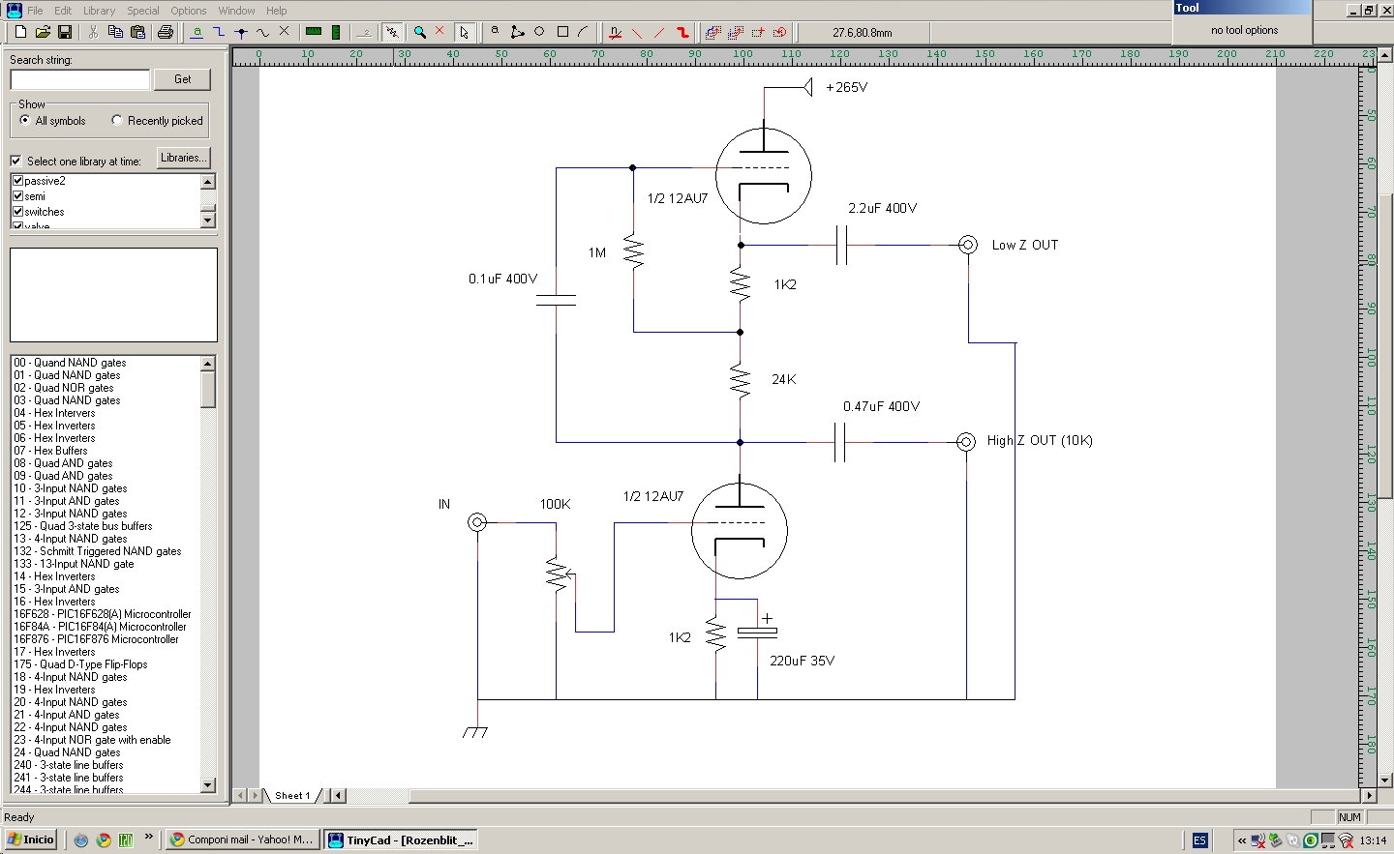Open the Library menu
Viewport: 1394px width, 854px height.
point(99,11)
